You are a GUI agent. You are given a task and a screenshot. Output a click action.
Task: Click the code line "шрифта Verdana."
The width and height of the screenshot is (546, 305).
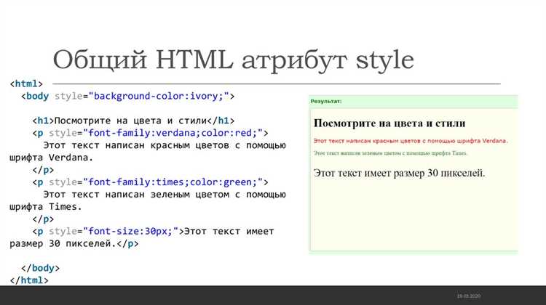coord(52,158)
